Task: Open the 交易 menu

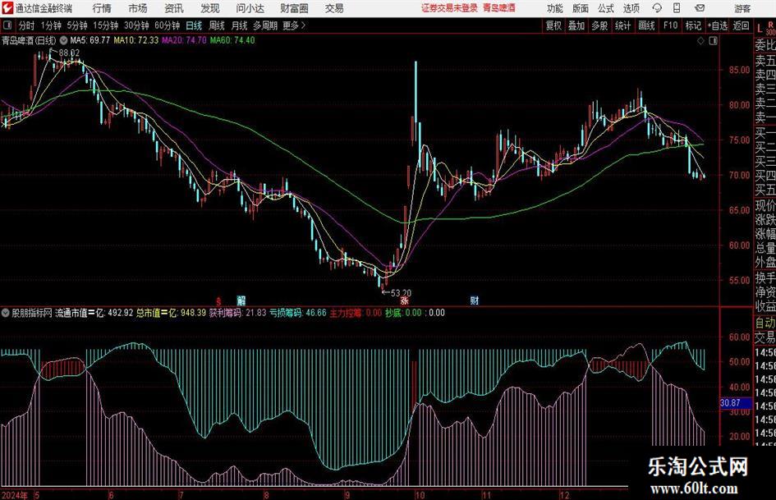Action: point(334,8)
